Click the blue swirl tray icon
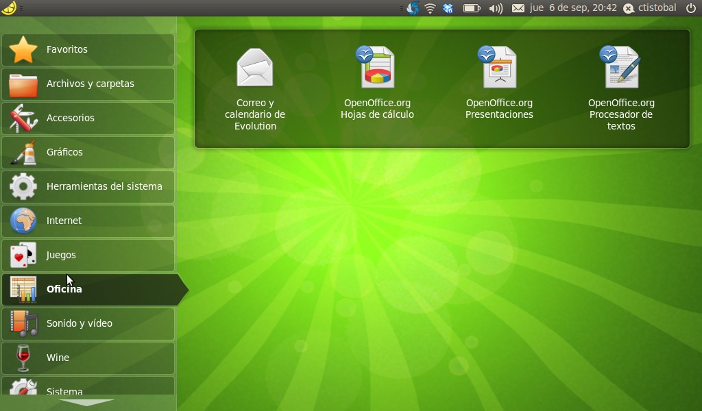 pos(413,8)
